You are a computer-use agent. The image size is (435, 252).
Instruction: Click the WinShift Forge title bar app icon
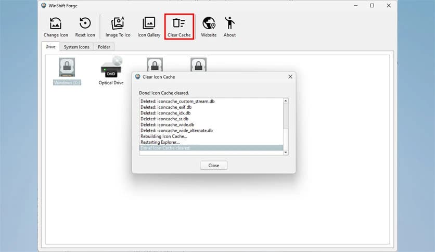(x=44, y=6)
